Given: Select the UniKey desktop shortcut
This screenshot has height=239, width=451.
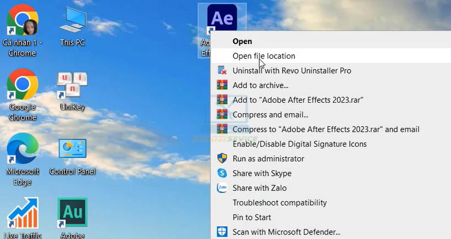Looking at the screenshot, I should pos(73,91).
